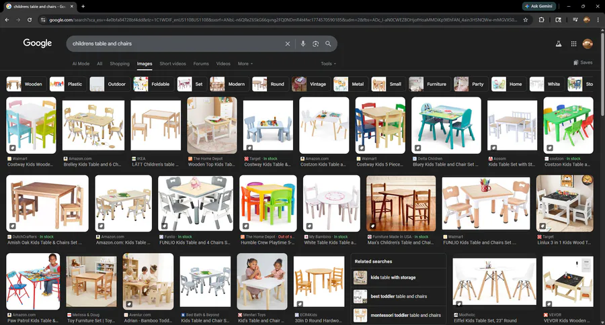Screen dimensions: 605x325
Task: Open the Google apps grid icon
Action: coord(574,44)
